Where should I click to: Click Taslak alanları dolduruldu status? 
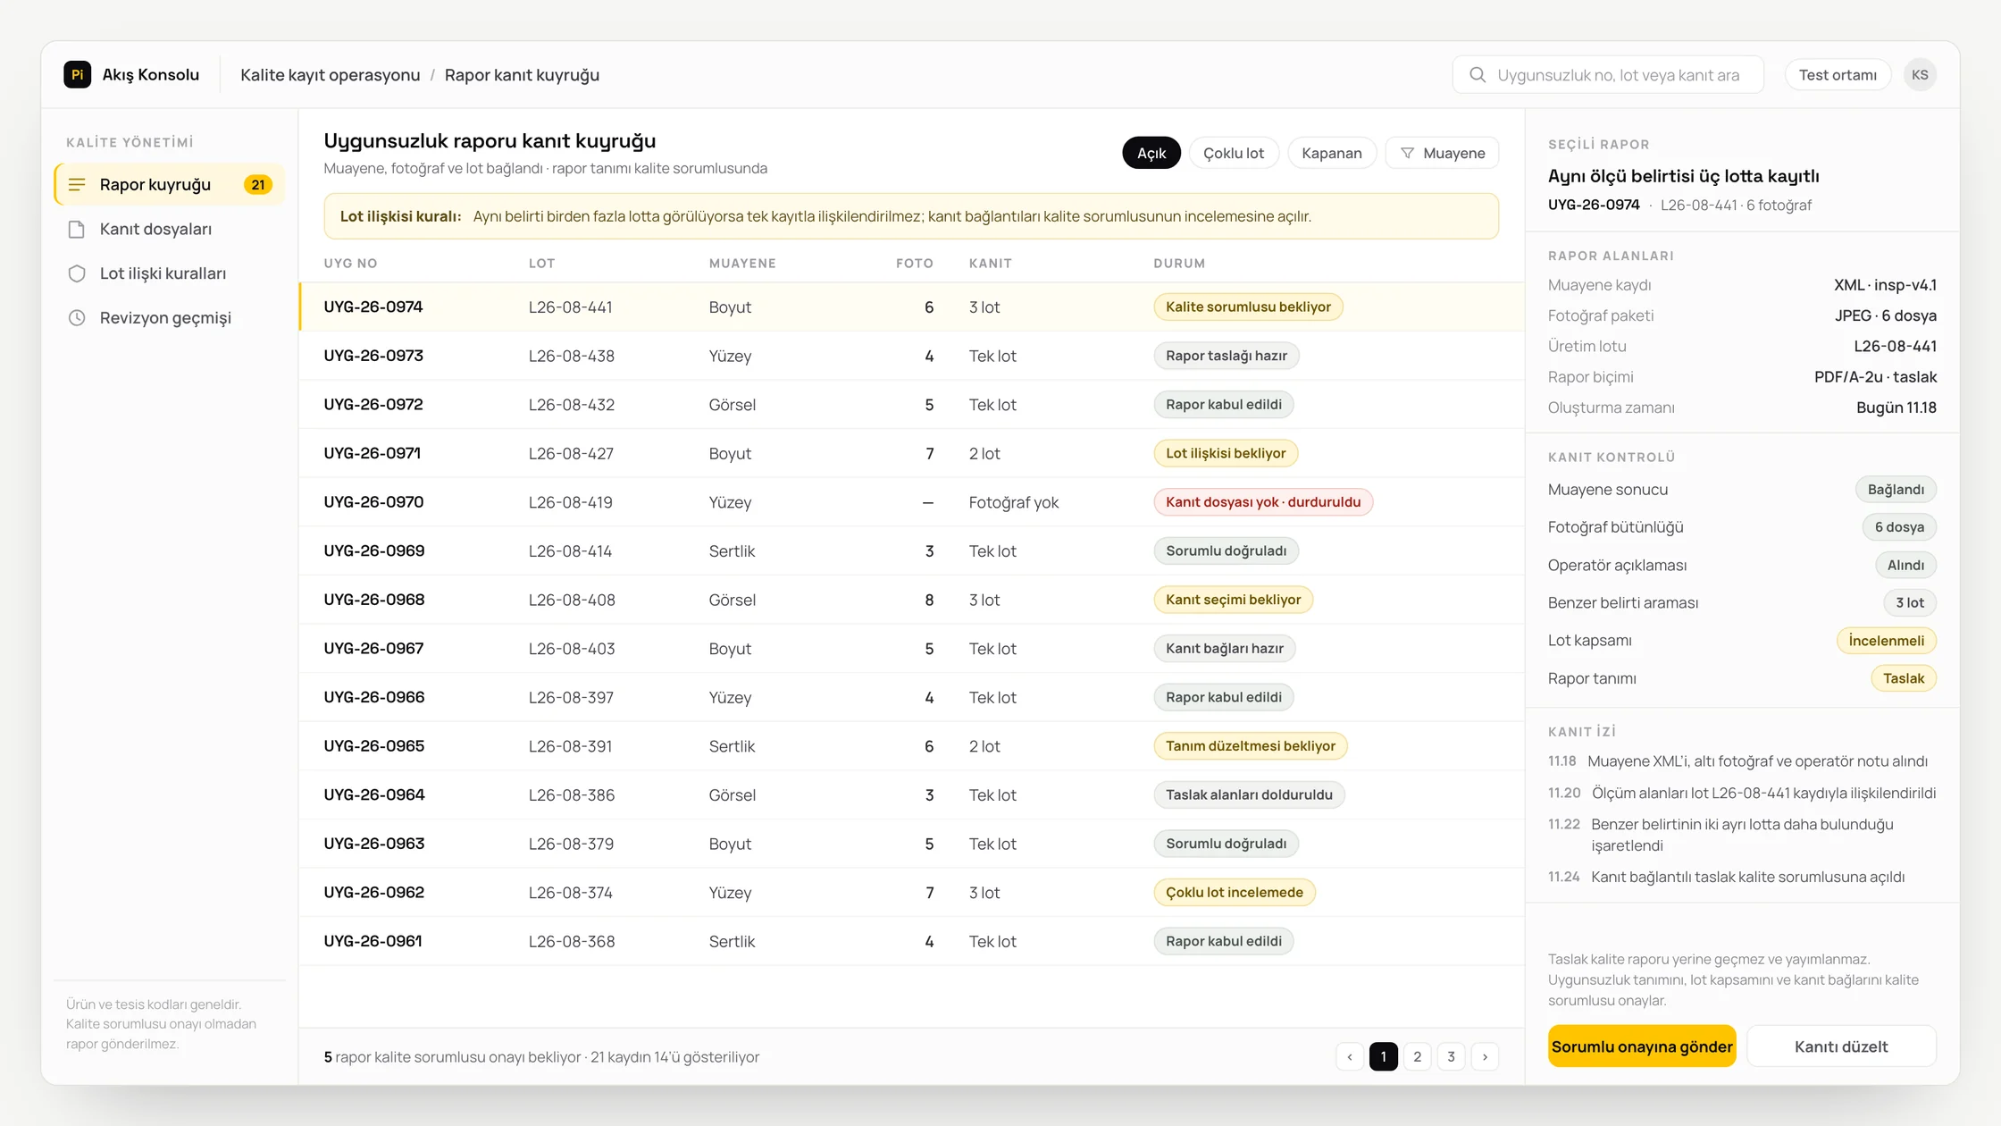coord(1249,794)
